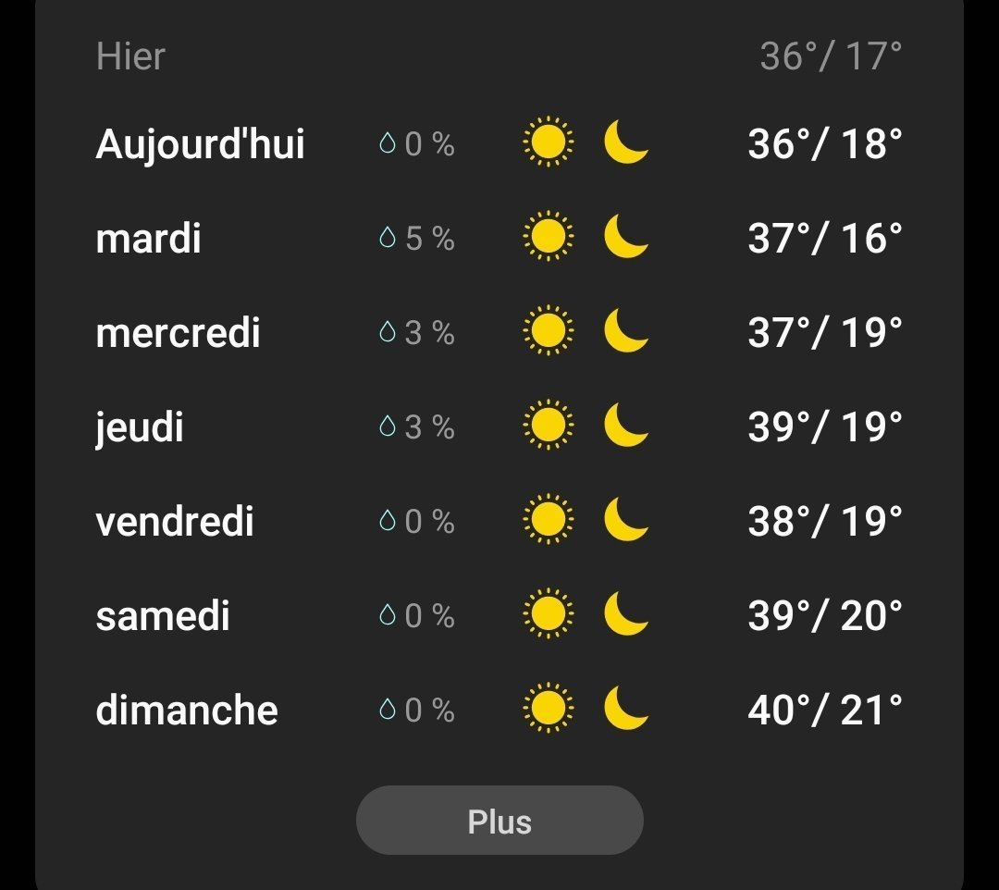Open the Aujourd'hui forecast row
Screen dimensions: 999x890
point(499,142)
